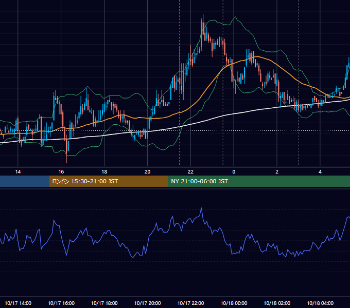Click the 10/17 20:00 date label
Viewport: 350px width, 308px height.
pos(147,303)
